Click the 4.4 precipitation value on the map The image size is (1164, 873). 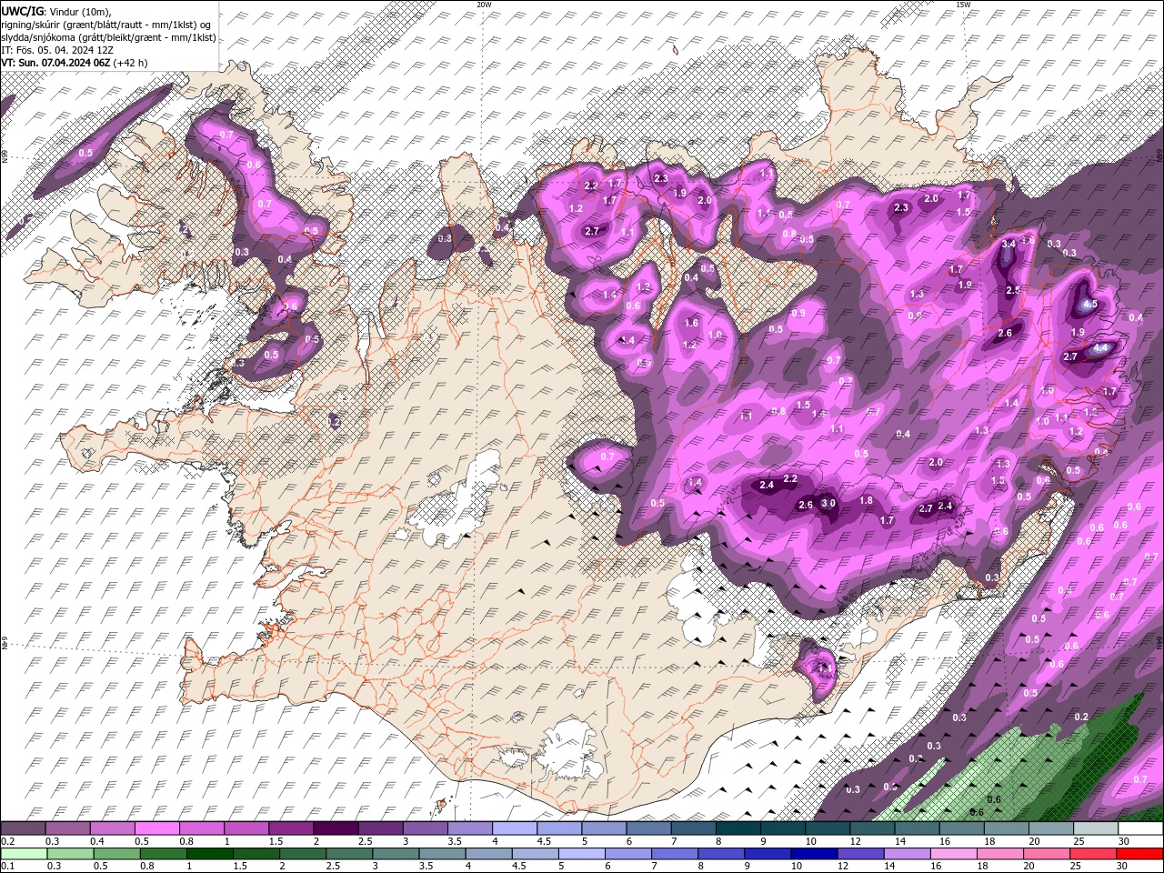click(x=1100, y=347)
